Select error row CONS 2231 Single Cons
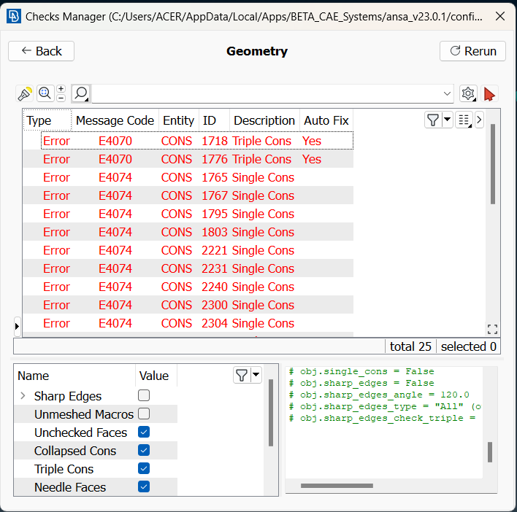The height and width of the screenshot is (512, 517). click(x=188, y=268)
